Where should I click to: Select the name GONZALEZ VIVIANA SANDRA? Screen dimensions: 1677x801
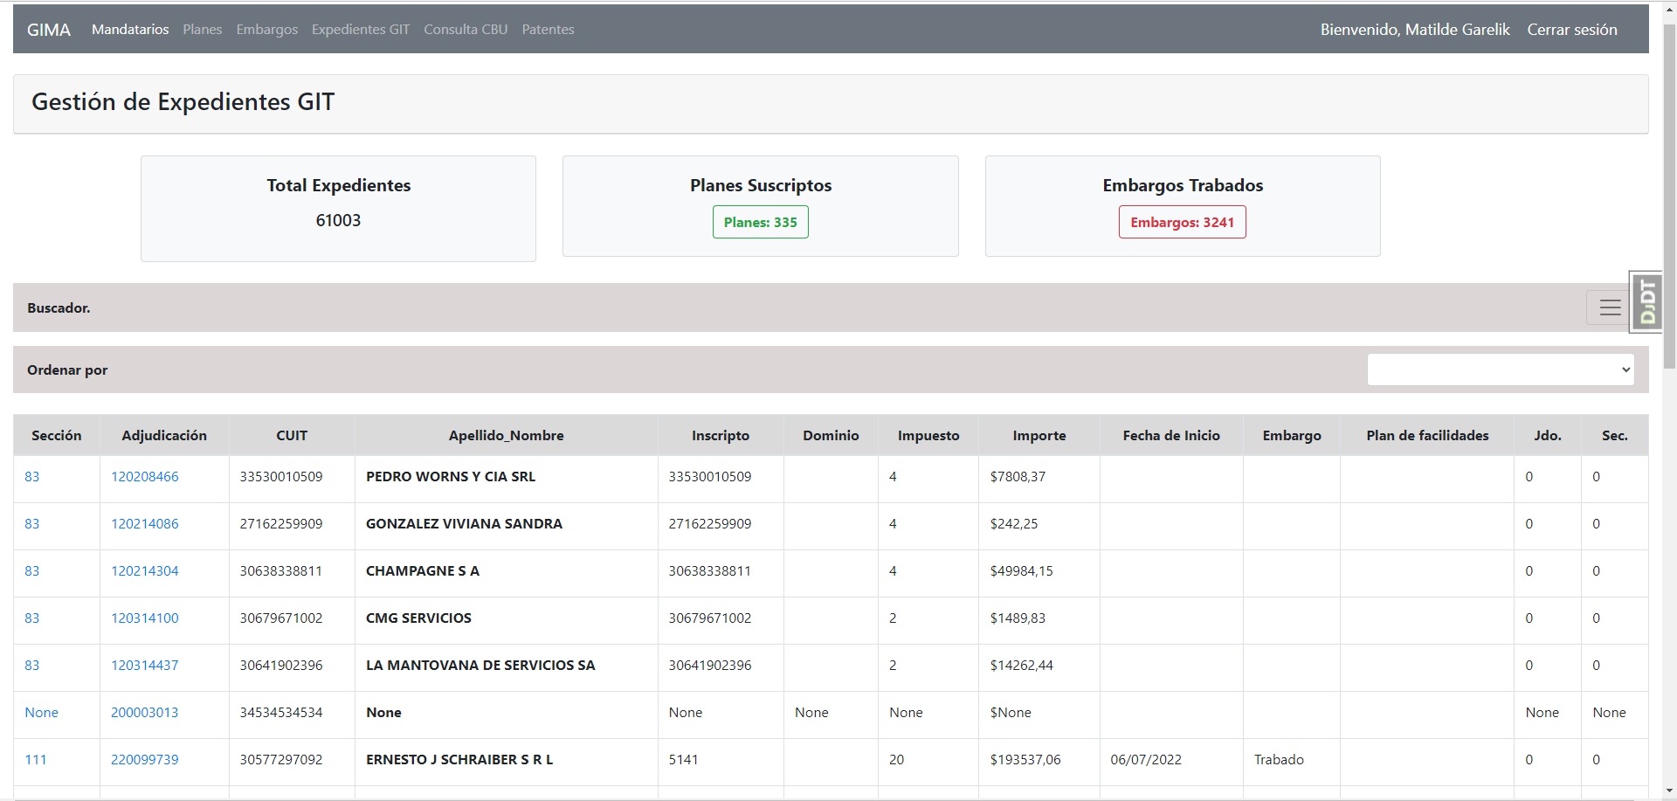click(x=464, y=524)
